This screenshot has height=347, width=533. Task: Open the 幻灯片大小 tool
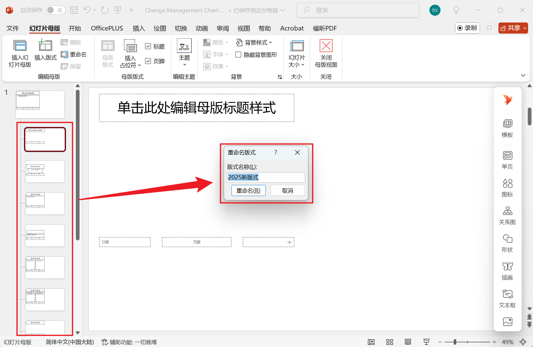pyautogui.click(x=296, y=53)
